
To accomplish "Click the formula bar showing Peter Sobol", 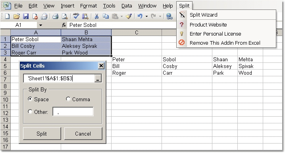I will point(175,25).
